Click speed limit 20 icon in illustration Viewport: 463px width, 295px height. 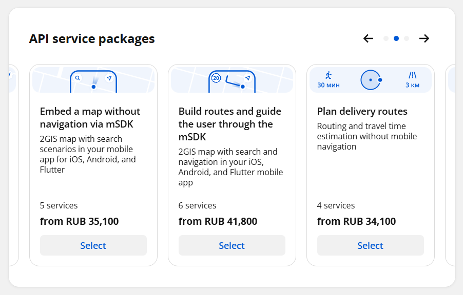216,78
